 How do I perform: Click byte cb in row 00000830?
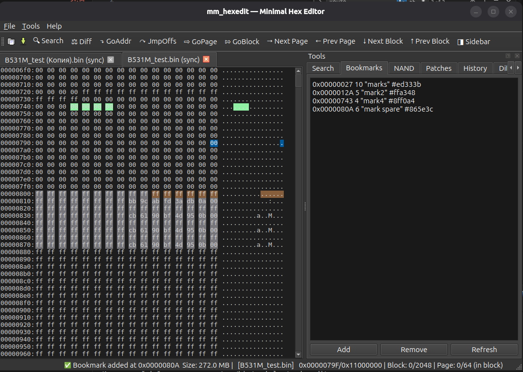tap(132, 216)
